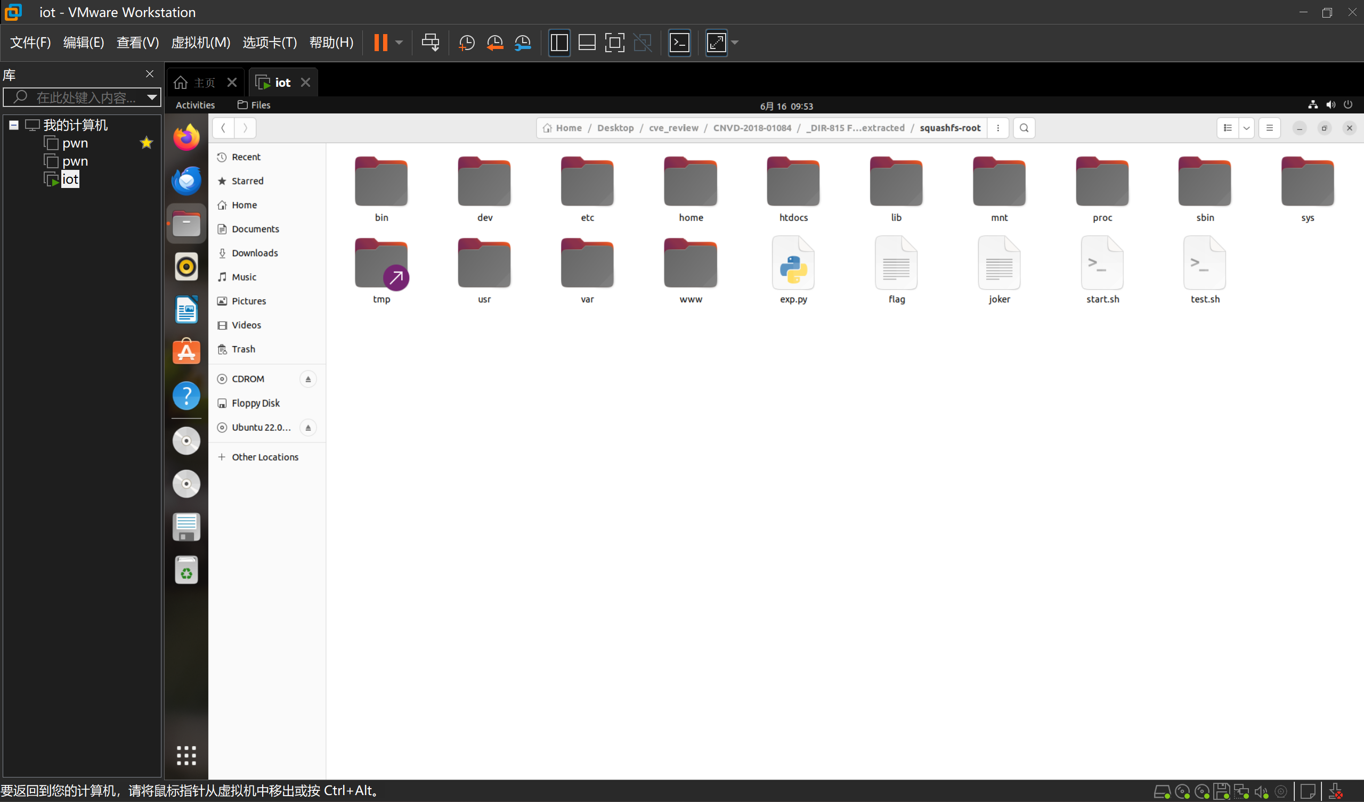Toggle the thumbnail bar view
Image resolution: width=1364 pixels, height=802 pixels.
tap(587, 42)
